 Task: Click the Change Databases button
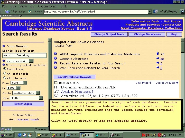[147, 34]
